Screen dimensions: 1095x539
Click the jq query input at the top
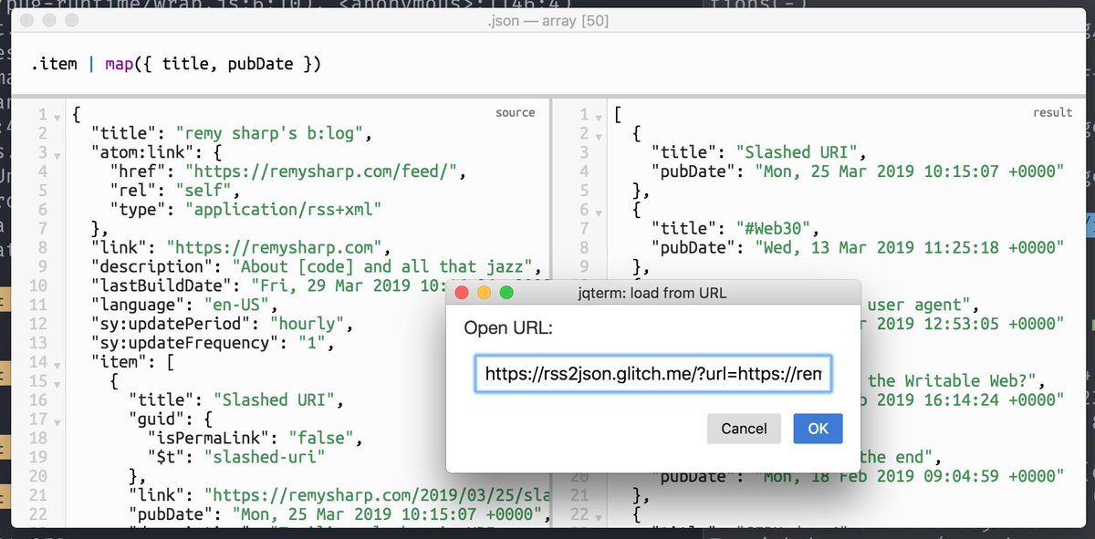(547, 64)
